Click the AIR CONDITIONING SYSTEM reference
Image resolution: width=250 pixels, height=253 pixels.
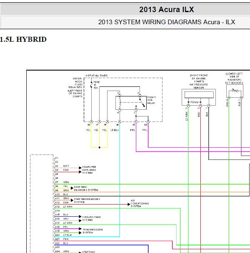[140, 203]
